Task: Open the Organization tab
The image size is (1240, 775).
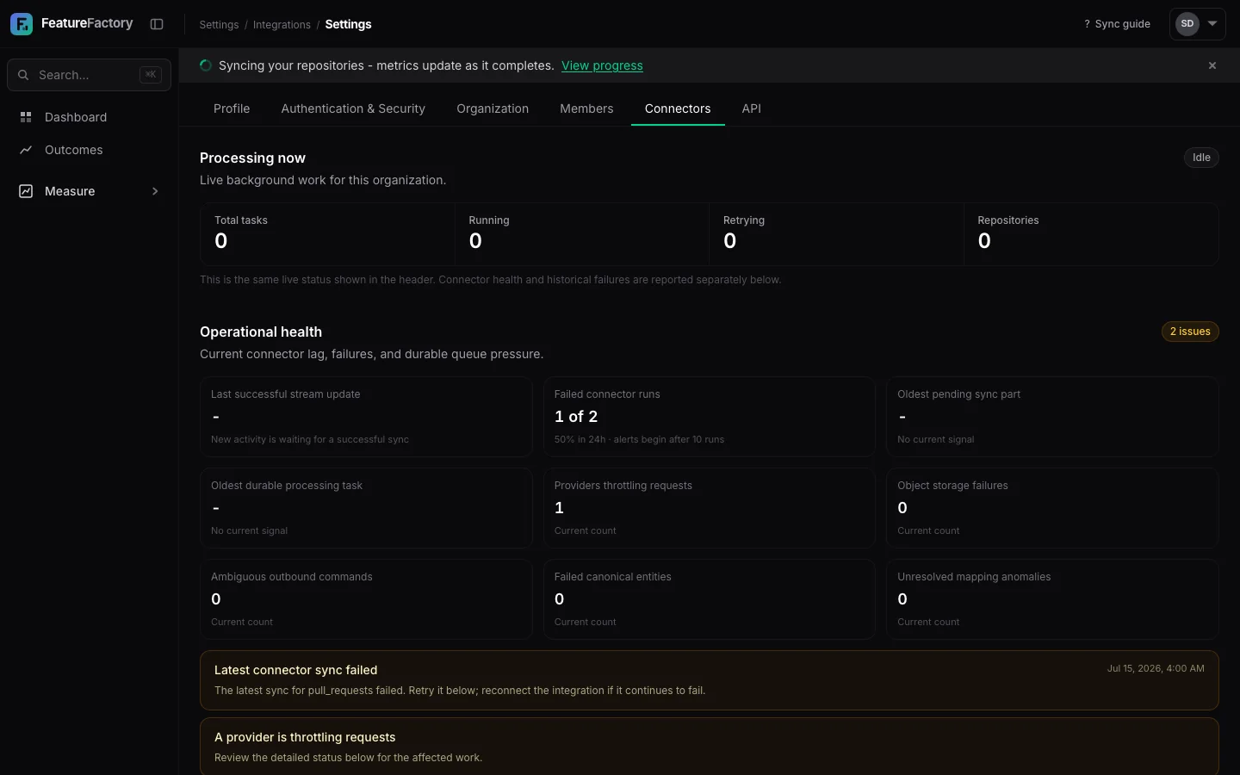Action: click(493, 108)
